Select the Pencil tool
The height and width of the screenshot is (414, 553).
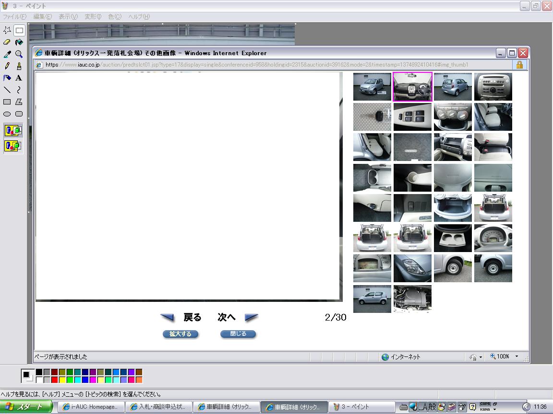pyautogui.click(x=7, y=66)
